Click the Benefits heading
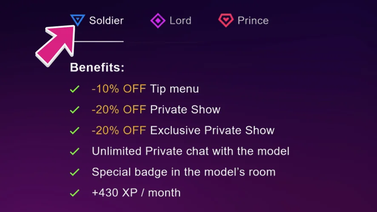The image size is (377, 212). (97, 68)
